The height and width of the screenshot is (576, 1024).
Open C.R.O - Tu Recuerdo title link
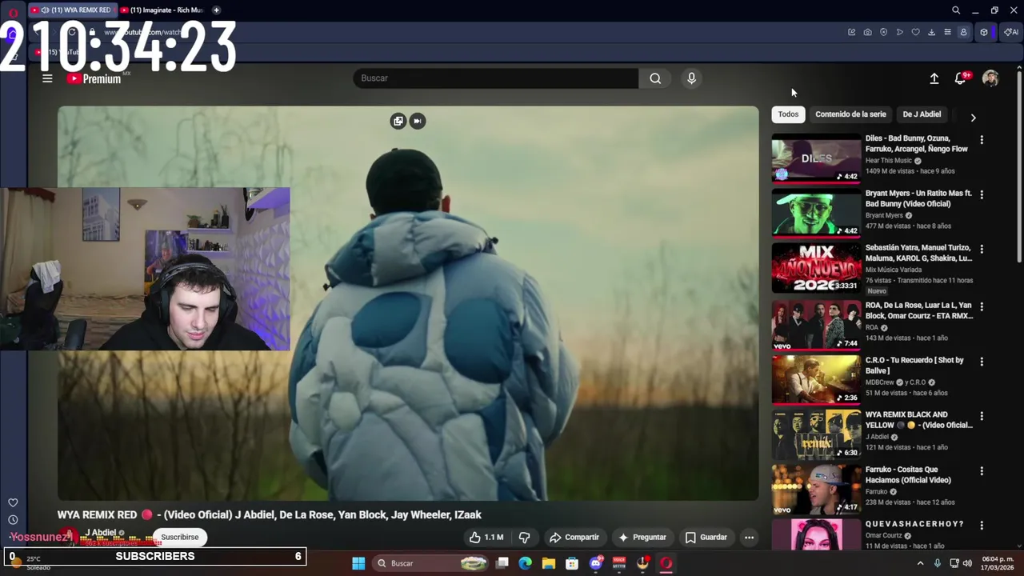click(x=914, y=366)
